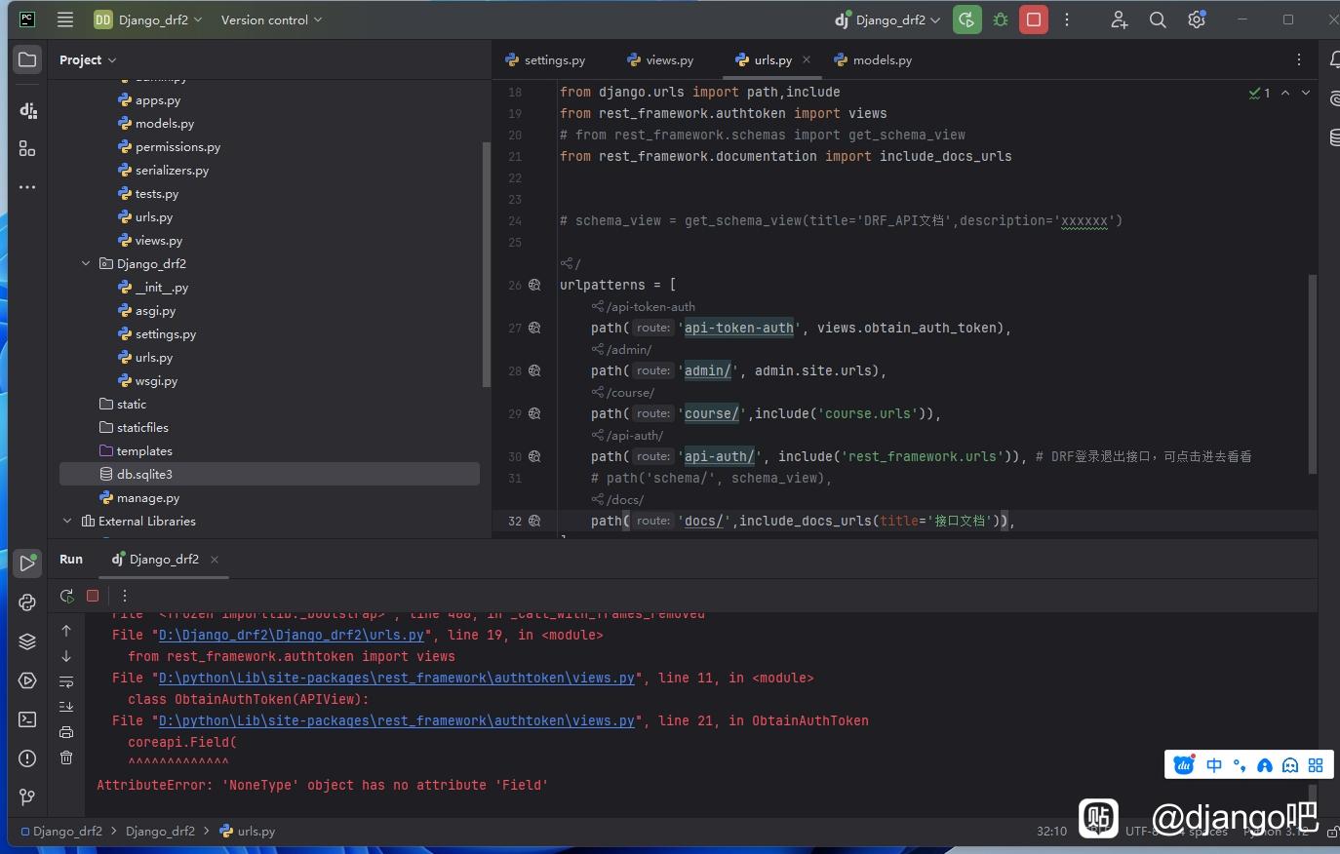Open the Django structure tool window

point(27,110)
